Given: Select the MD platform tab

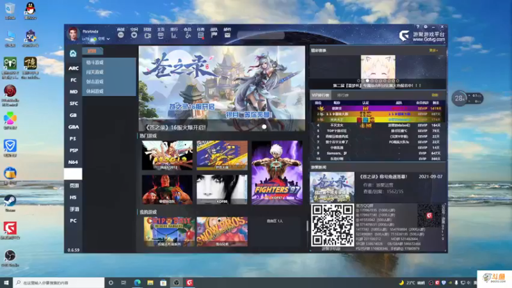Looking at the screenshot, I should [x=73, y=92].
